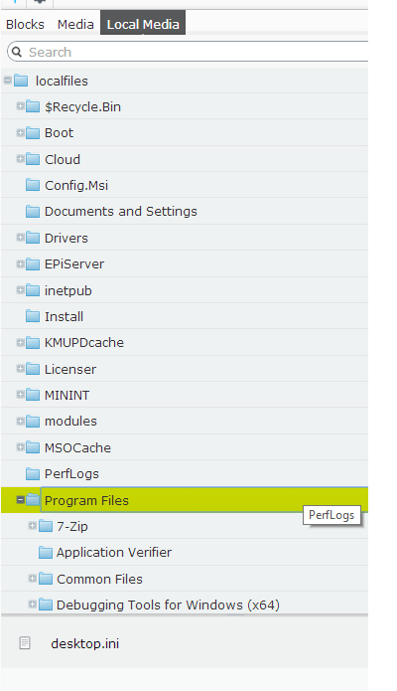This screenshot has width=397, height=691.
Task: Click into the Search field
Action: [x=194, y=52]
